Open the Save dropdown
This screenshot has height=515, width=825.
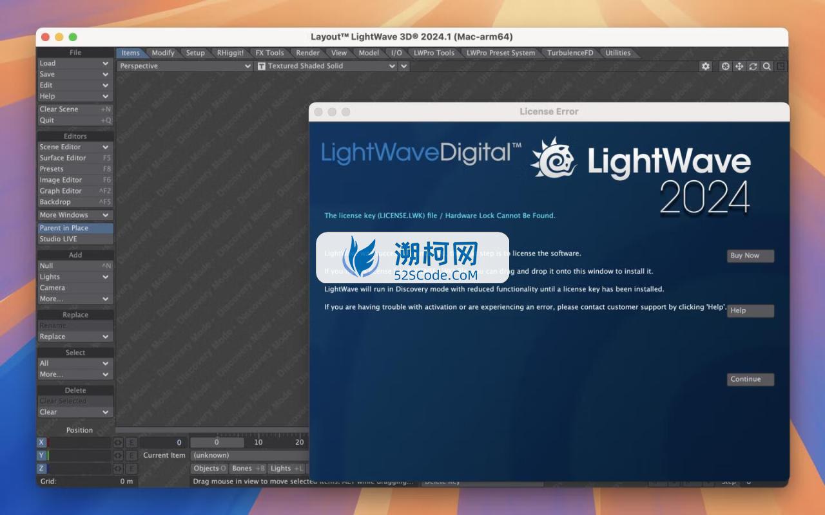pyautogui.click(x=75, y=74)
